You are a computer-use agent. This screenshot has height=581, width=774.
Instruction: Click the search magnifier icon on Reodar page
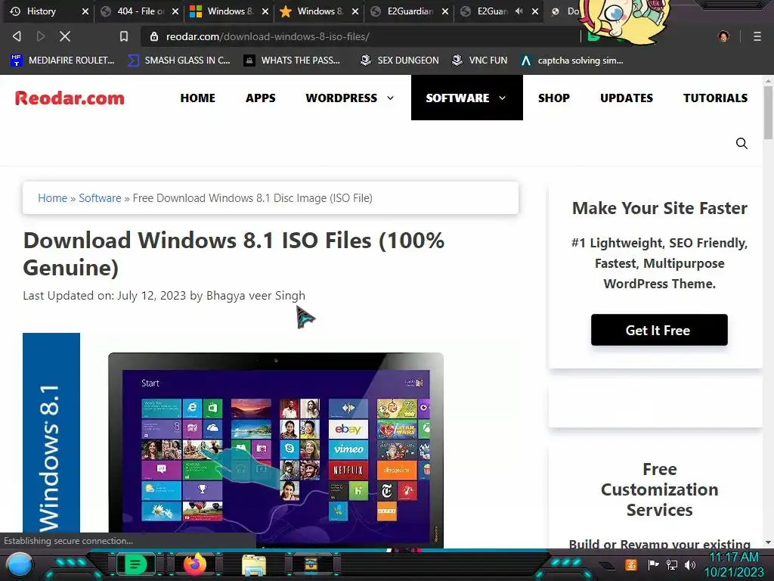pos(741,143)
